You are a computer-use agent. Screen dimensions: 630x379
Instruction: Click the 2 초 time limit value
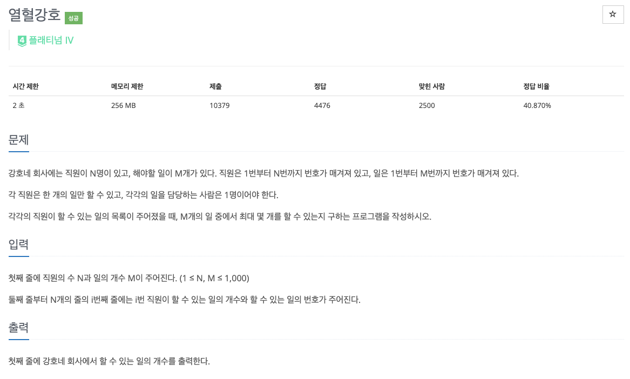[x=18, y=105]
